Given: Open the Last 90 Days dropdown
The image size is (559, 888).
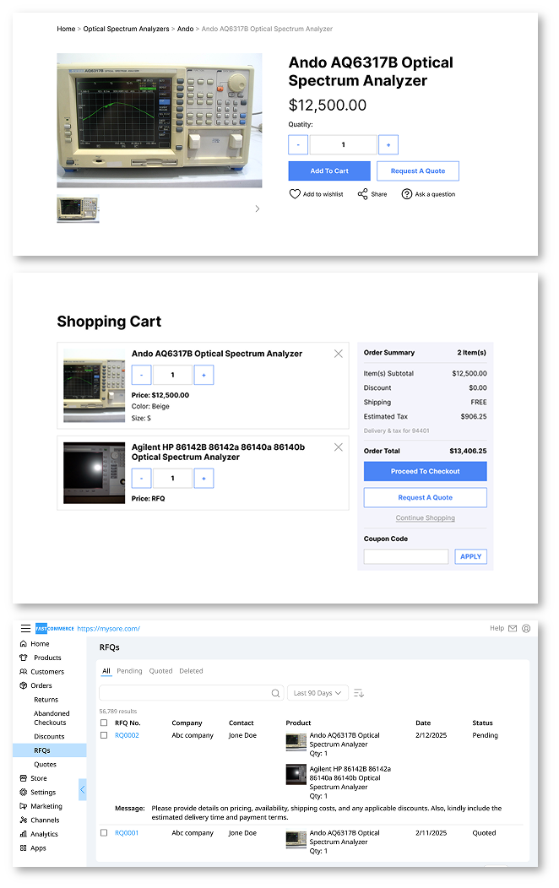Looking at the screenshot, I should pyautogui.click(x=317, y=693).
